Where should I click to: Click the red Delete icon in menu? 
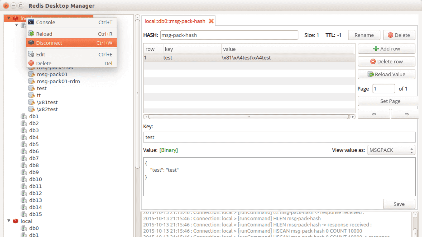(31, 63)
